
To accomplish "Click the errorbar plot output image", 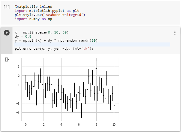I will tap(68, 92).
